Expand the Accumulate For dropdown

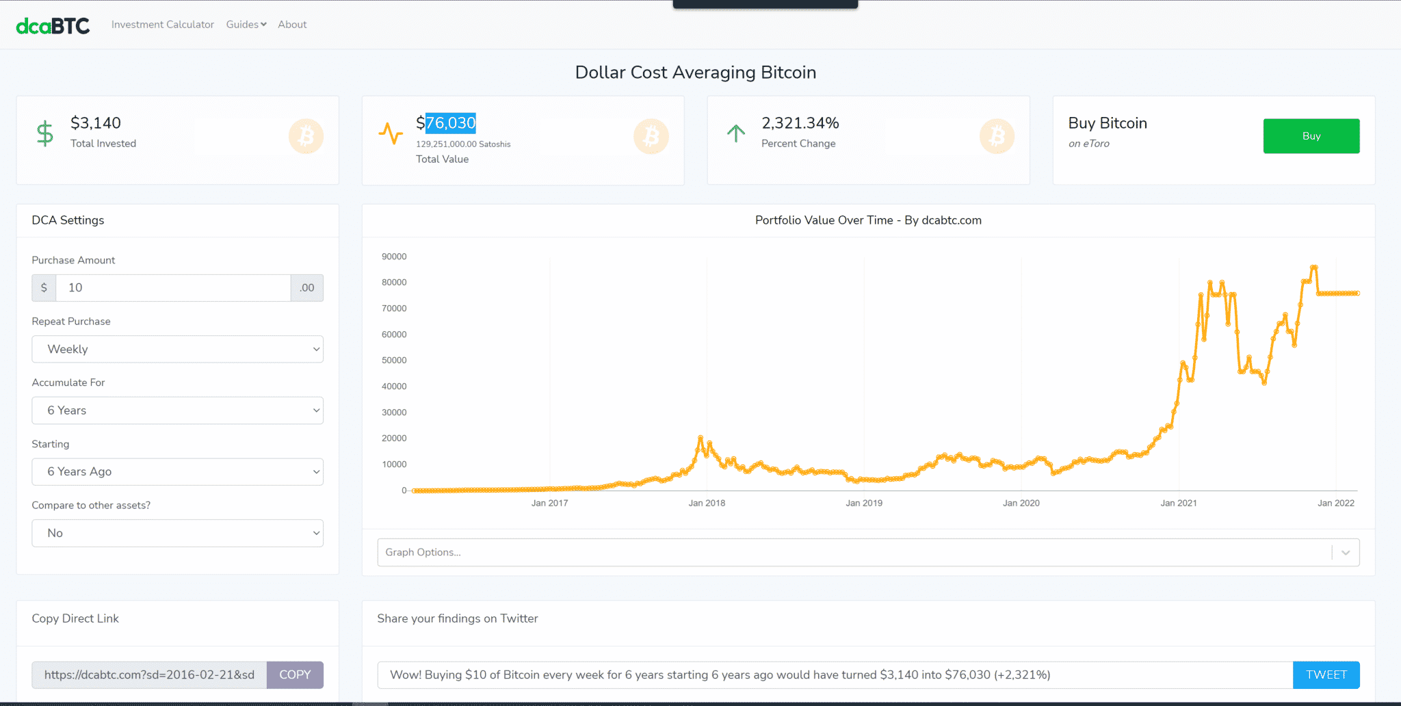pyautogui.click(x=177, y=410)
